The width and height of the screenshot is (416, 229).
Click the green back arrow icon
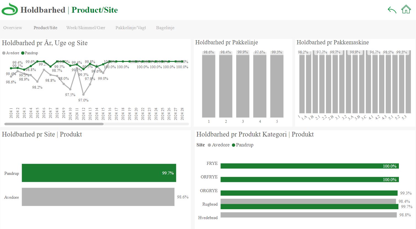pyautogui.click(x=392, y=10)
